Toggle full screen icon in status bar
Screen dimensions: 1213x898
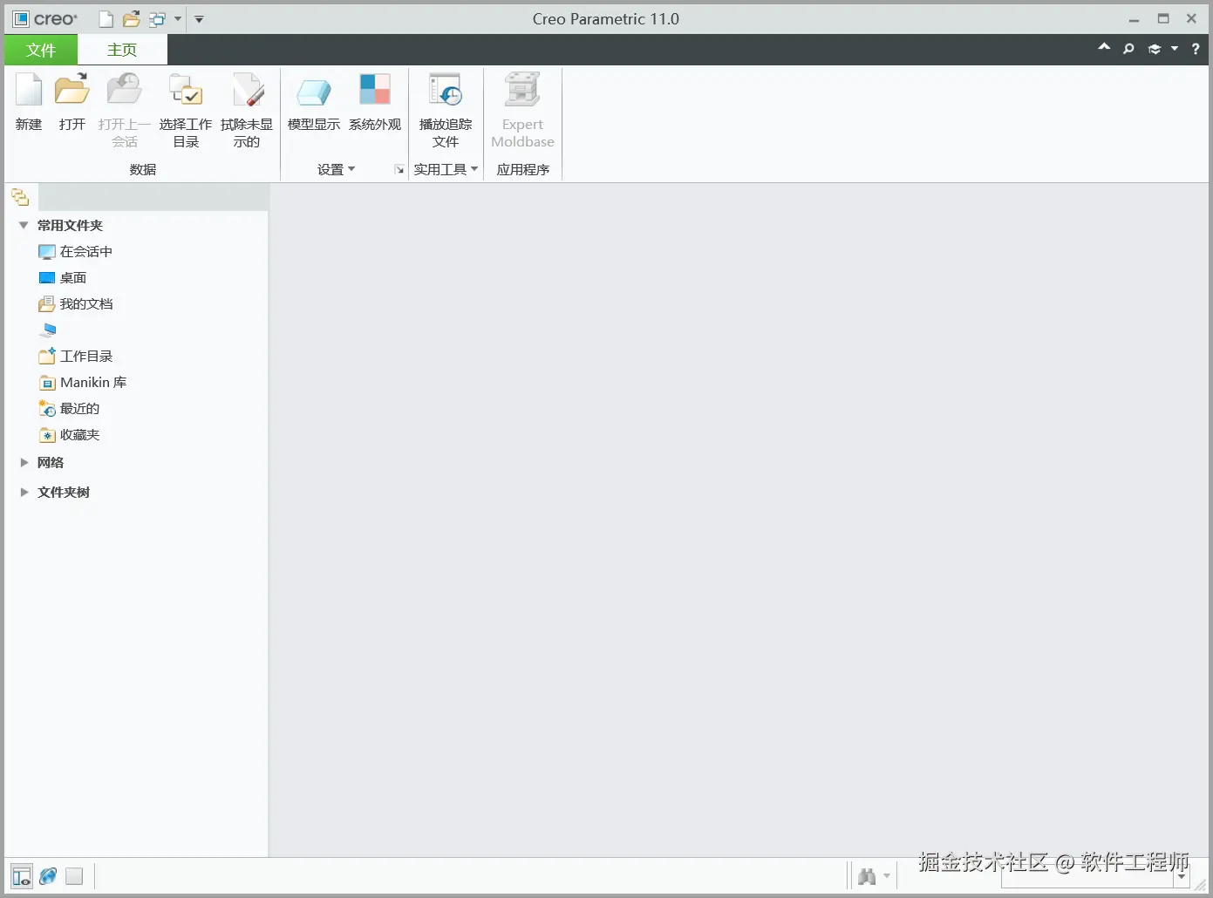[x=74, y=876]
